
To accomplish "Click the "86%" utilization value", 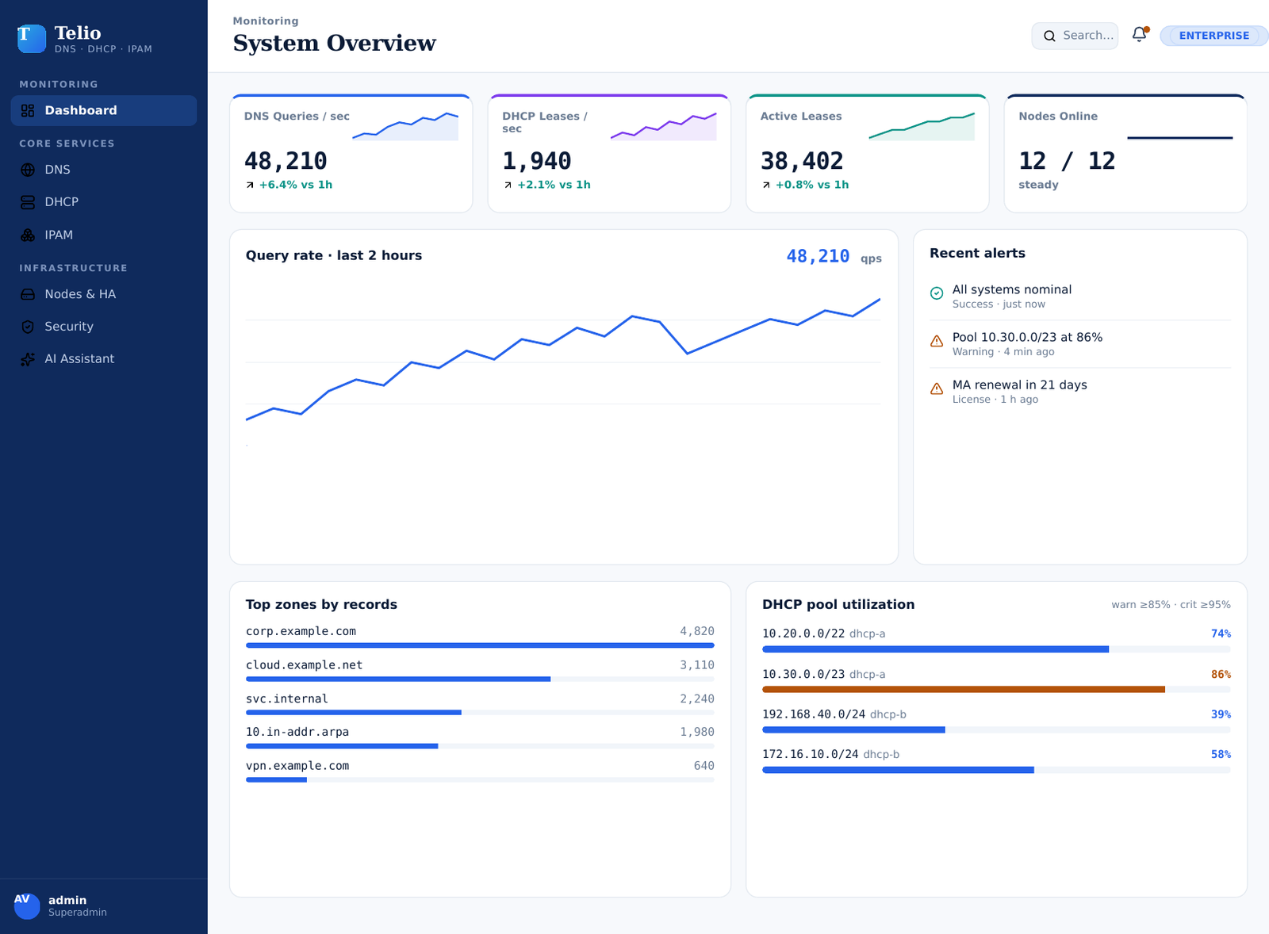I will tap(1221, 675).
